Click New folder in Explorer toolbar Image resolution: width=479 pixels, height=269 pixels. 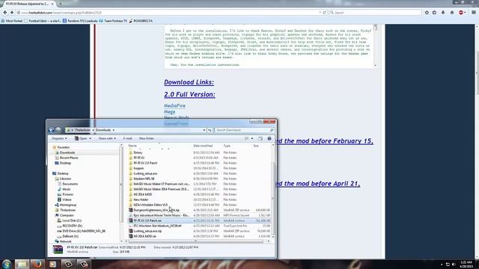(147, 138)
